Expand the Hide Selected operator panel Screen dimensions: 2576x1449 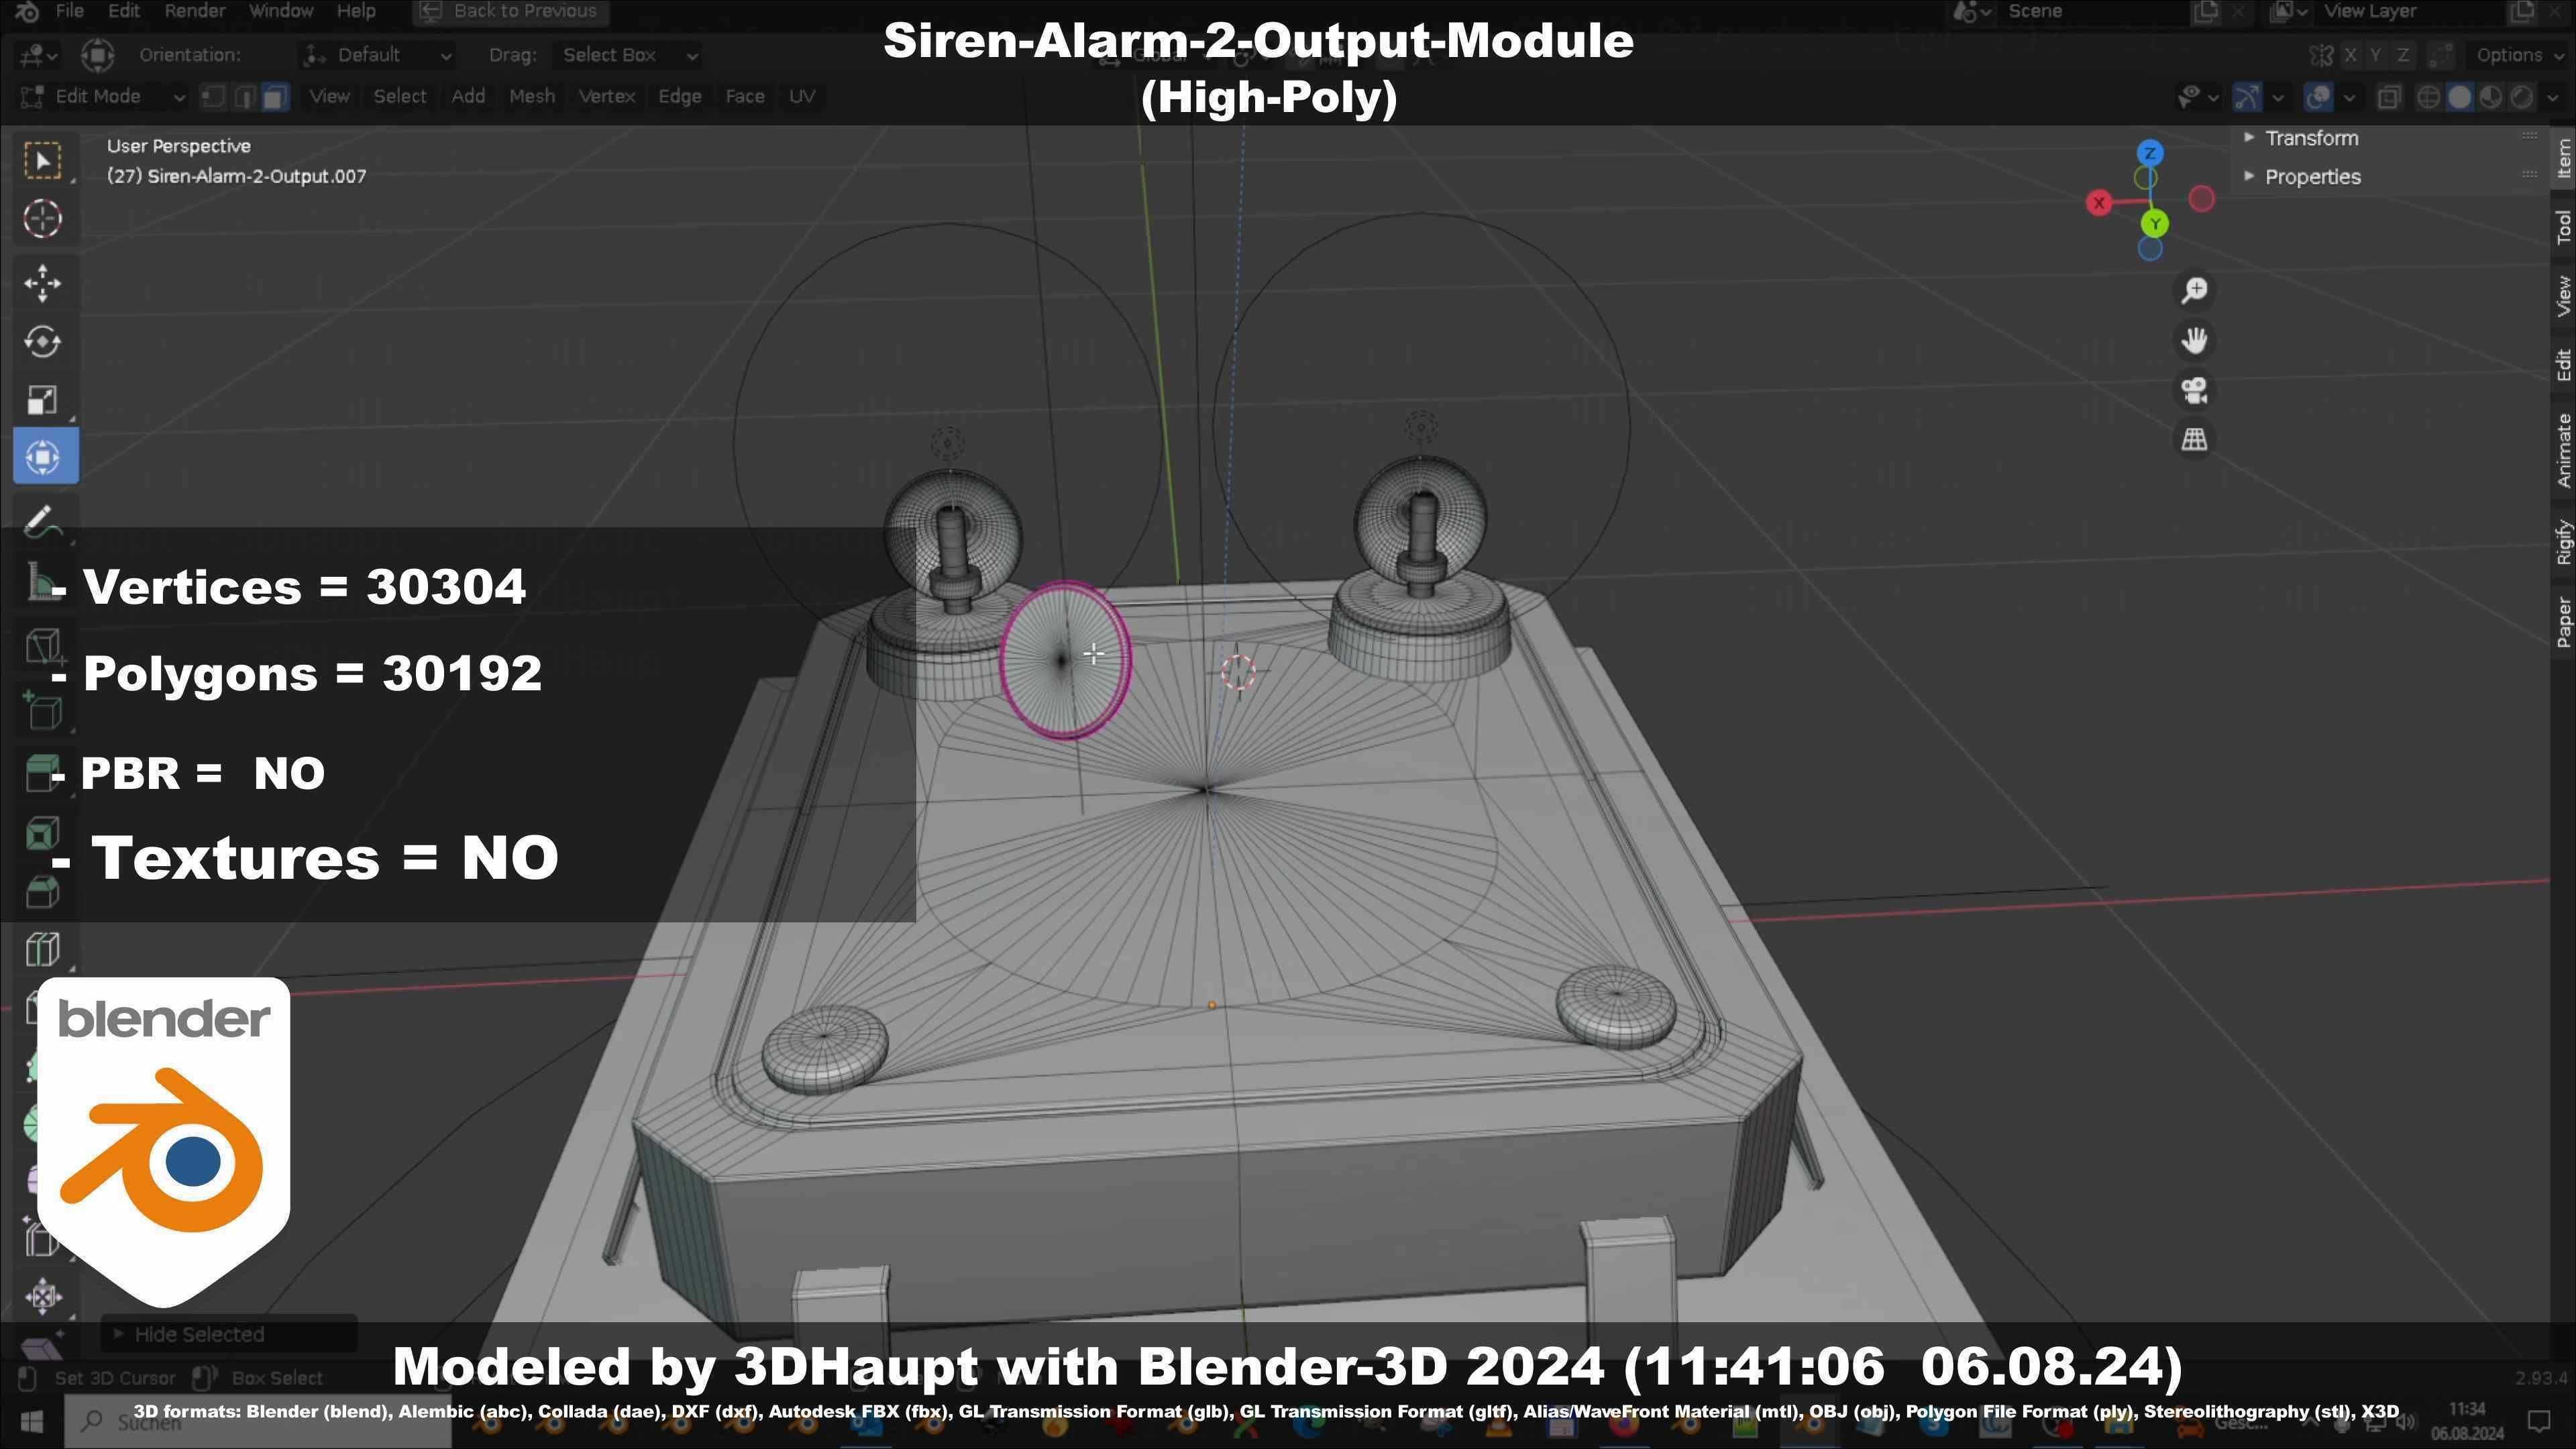click(x=228, y=1334)
